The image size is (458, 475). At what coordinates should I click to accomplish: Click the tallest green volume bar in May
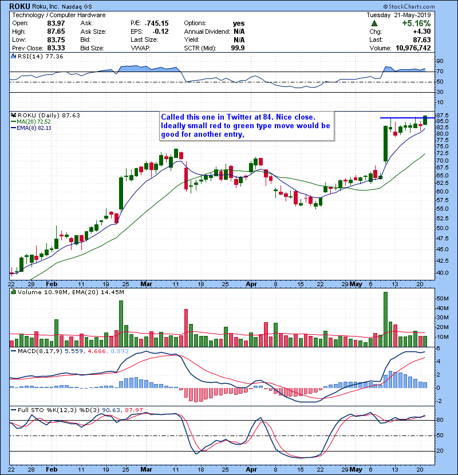[385, 319]
